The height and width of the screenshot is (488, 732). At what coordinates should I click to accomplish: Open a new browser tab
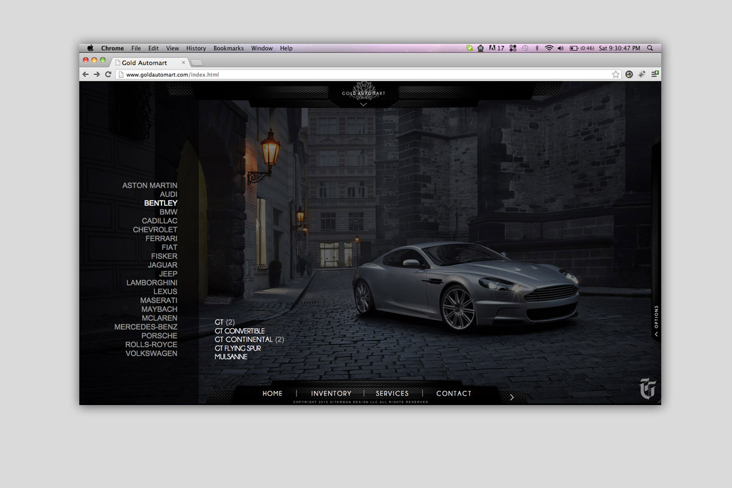[x=197, y=62]
